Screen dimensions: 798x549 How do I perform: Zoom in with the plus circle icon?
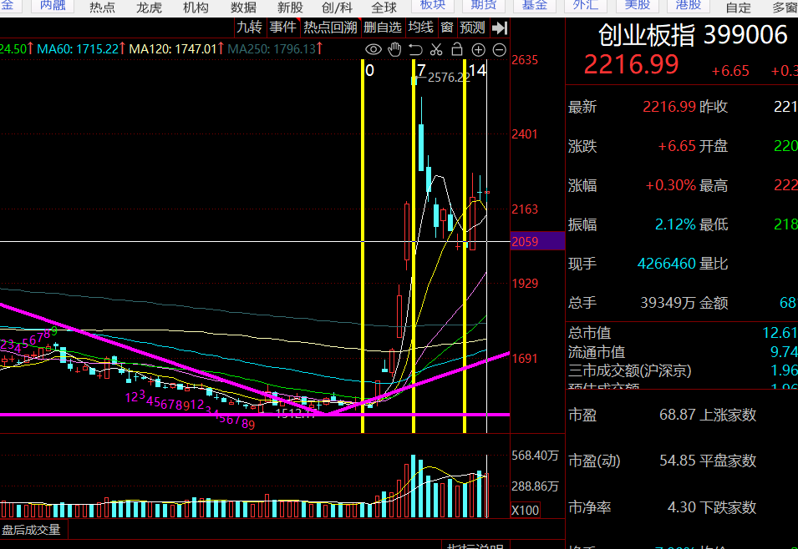point(479,49)
